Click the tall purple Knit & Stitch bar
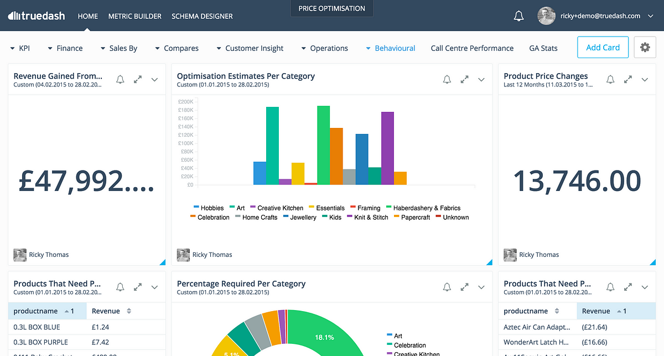The image size is (664, 356). tap(387, 148)
